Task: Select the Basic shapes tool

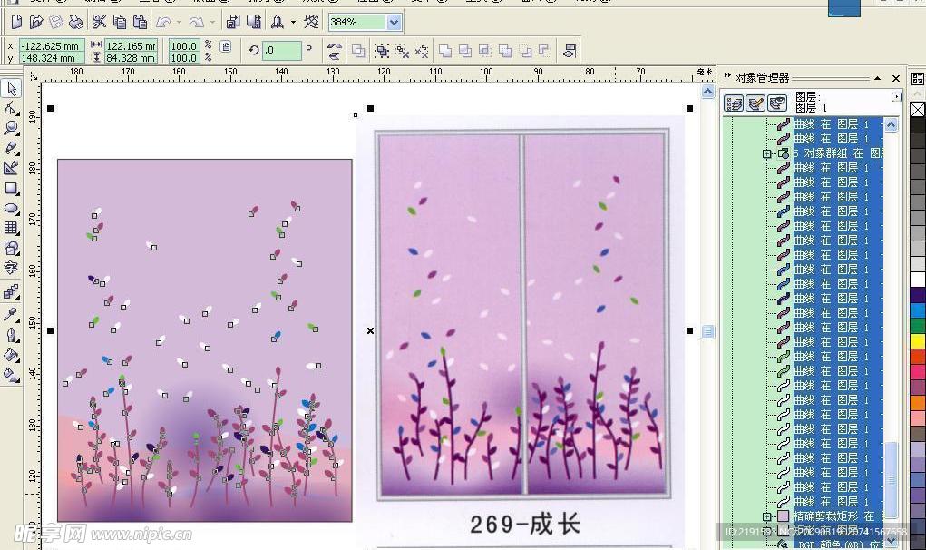Action: 11,248
